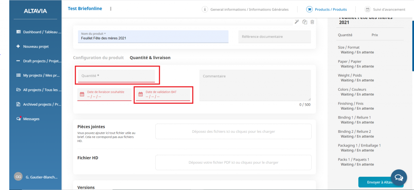The height and width of the screenshot is (190, 414).
Task: Open Messages in the sidebar
Action: tap(31, 119)
